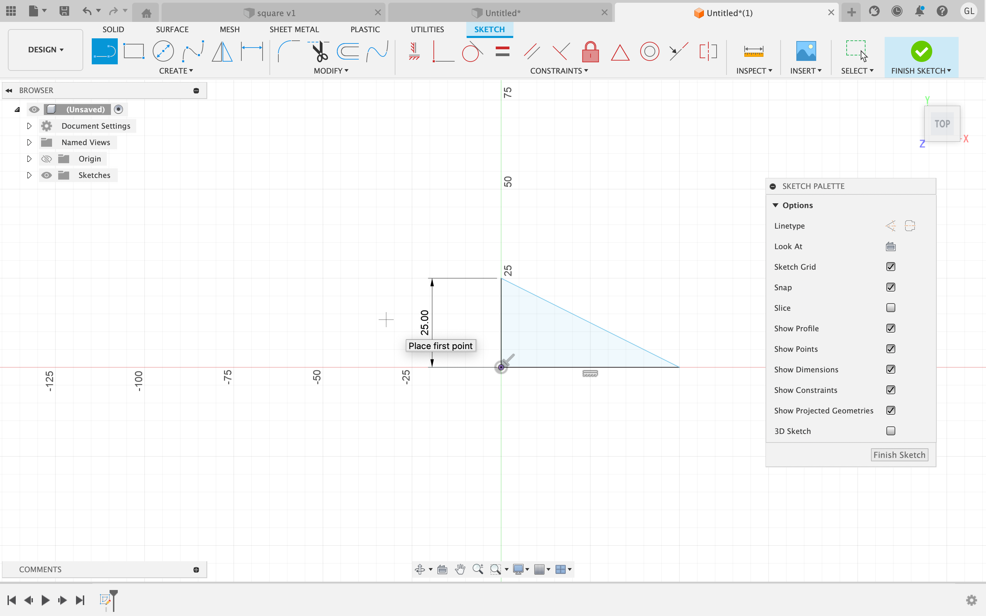Select the Circle sketch tool
This screenshot has height=616, width=986.
coord(163,51)
